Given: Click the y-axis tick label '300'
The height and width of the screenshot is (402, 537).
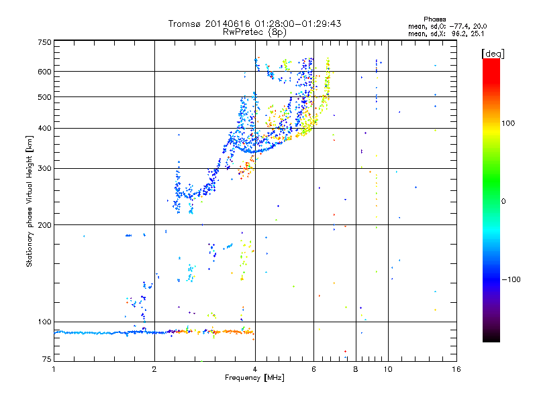Looking at the screenshot, I should [x=44, y=169].
